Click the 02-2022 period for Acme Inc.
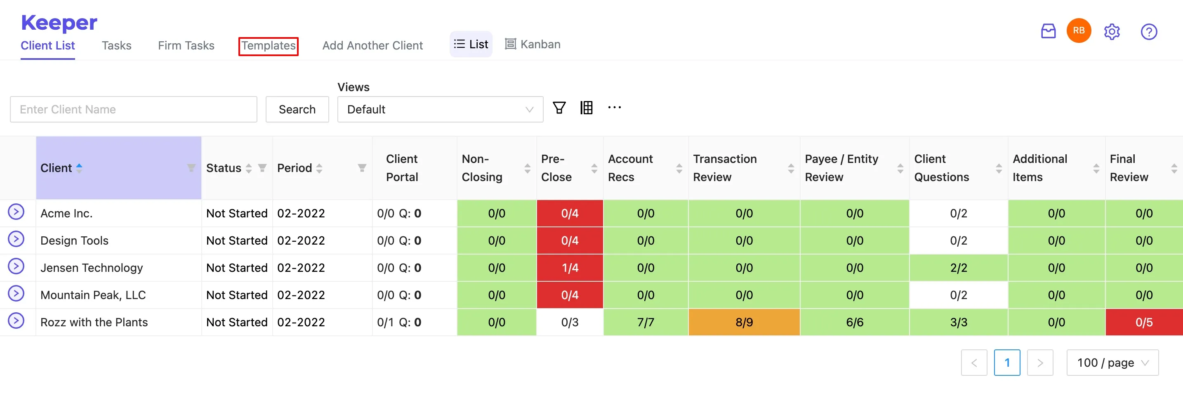 (x=301, y=214)
